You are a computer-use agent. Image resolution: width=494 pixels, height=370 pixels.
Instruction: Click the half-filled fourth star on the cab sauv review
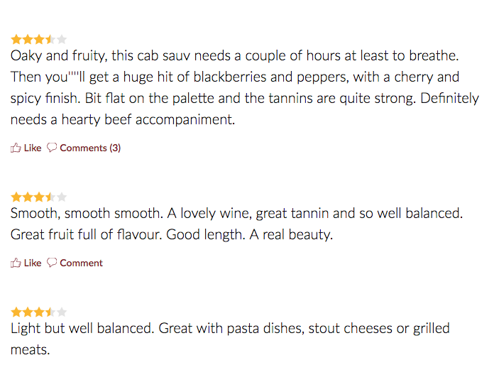click(x=50, y=39)
